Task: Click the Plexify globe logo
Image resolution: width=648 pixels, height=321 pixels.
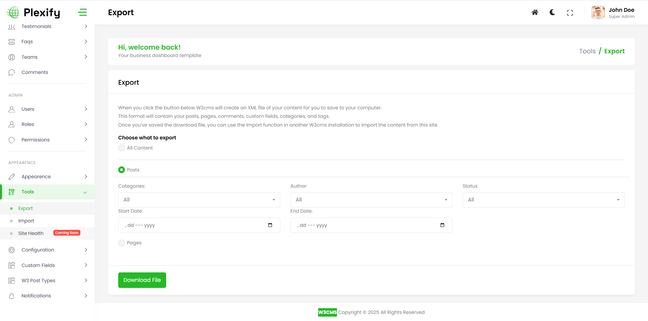Action: pyautogui.click(x=14, y=12)
